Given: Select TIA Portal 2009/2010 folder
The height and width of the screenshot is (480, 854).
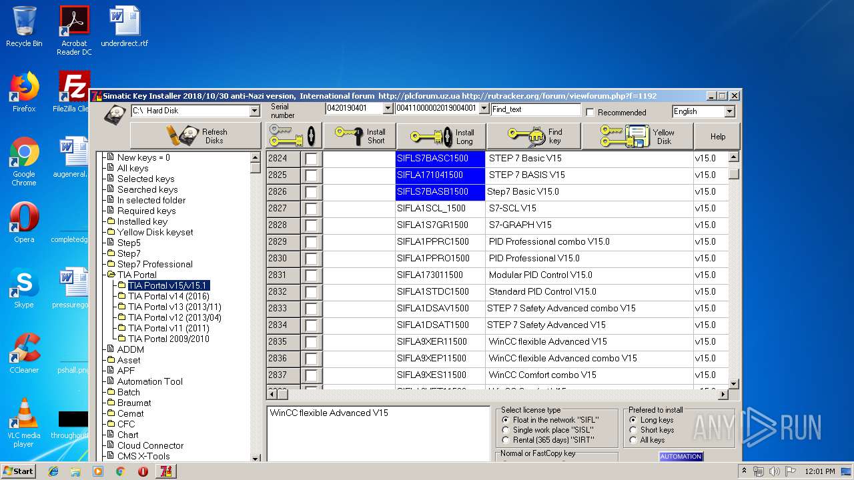Looking at the screenshot, I should point(169,339).
